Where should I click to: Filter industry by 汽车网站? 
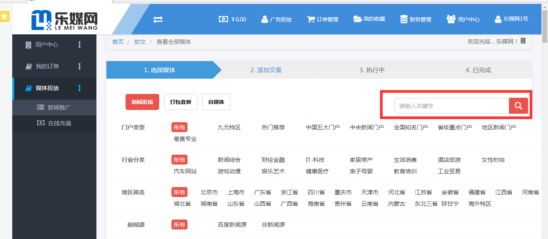185,171
